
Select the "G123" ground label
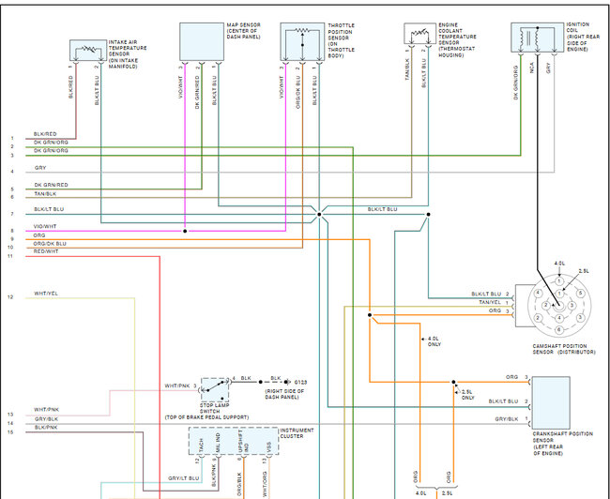(x=300, y=383)
